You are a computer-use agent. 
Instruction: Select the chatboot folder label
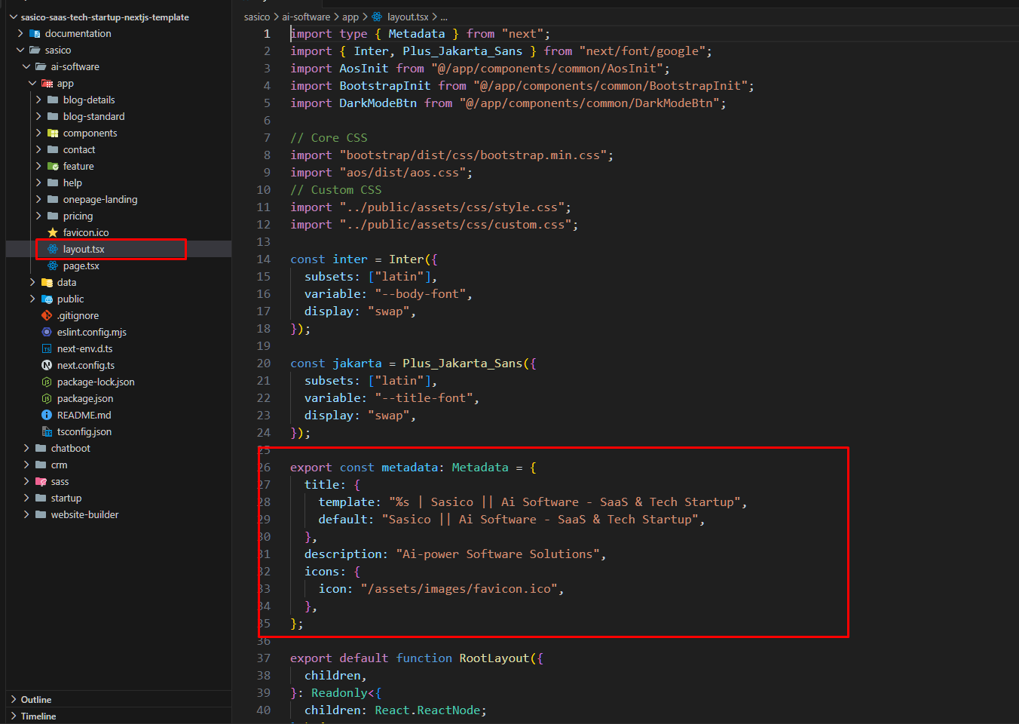[71, 448]
